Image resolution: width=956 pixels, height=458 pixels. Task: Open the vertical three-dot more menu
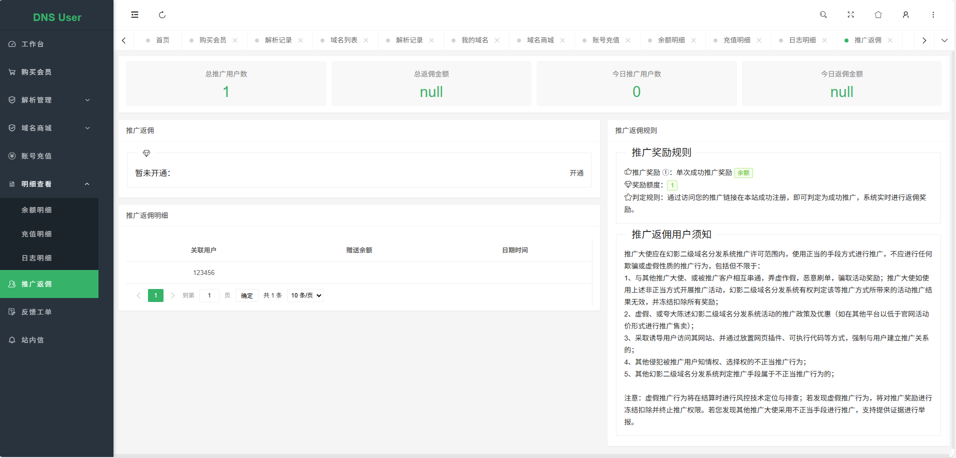pyautogui.click(x=933, y=15)
